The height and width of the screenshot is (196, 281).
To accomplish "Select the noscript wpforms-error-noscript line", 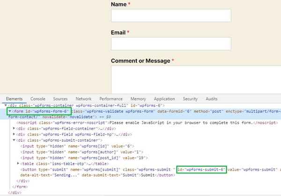I will click(147, 123).
